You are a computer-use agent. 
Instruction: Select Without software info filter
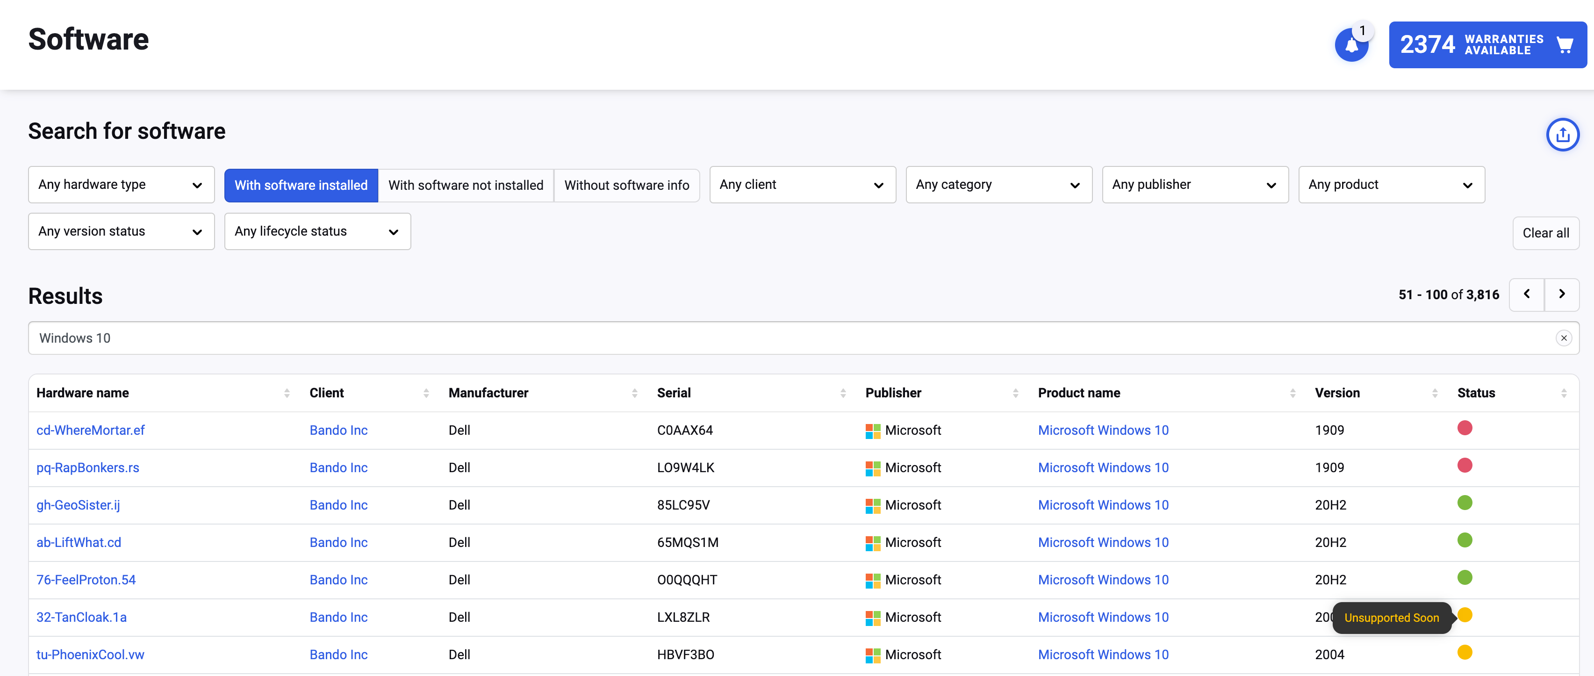coord(626,185)
